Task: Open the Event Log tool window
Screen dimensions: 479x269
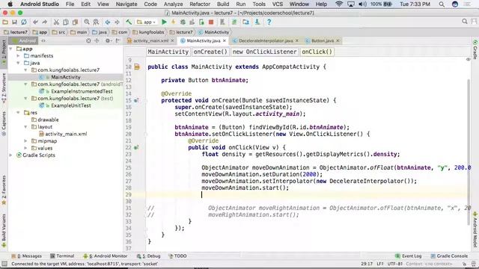Action: pos(409,256)
